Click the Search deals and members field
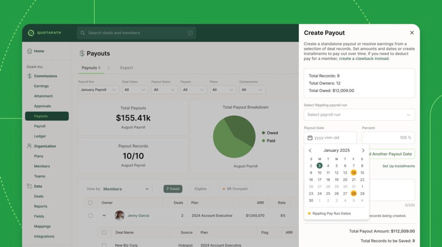This screenshot has height=247, width=442. 136,33
